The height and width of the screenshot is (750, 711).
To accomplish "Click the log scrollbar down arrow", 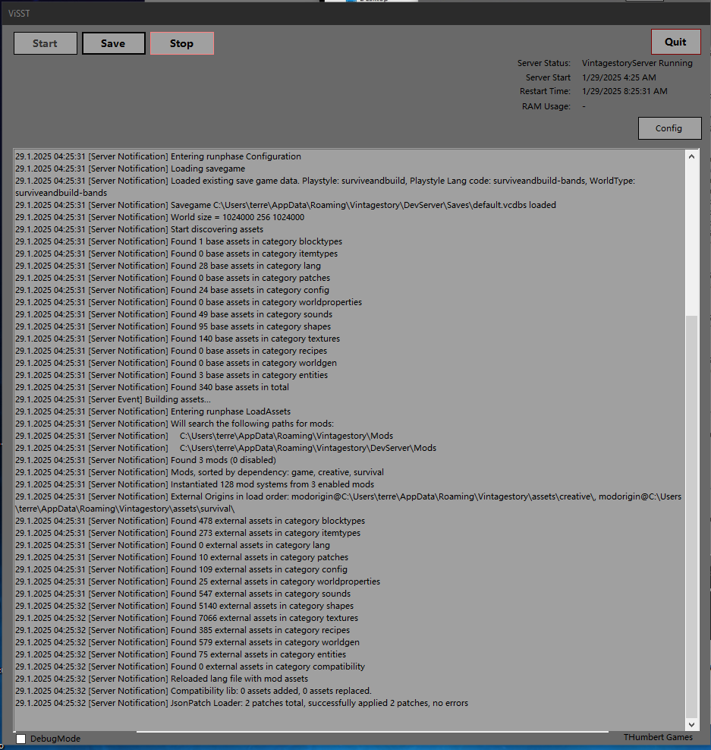I will pos(691,724).
